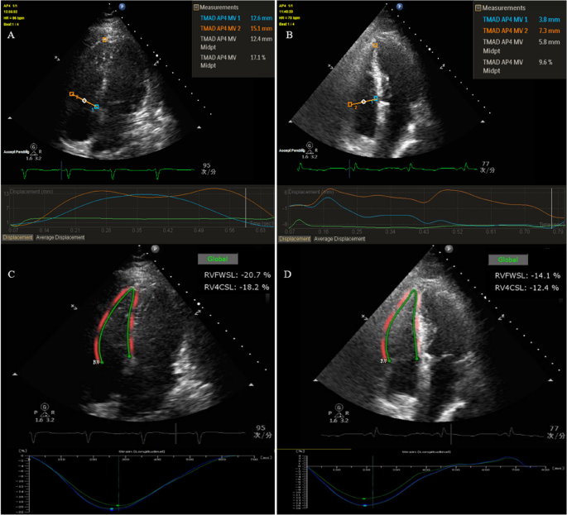
Task: Click the white time cursor in panel B displacement graph
Action: click(x=552, y=208)
